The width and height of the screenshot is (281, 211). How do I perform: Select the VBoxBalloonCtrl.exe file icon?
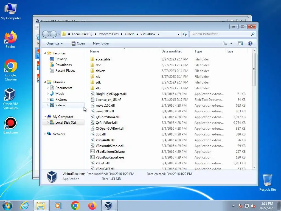point(92,151)
